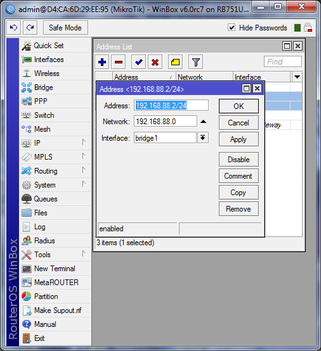Open the Switch section

tap(55, 115)
